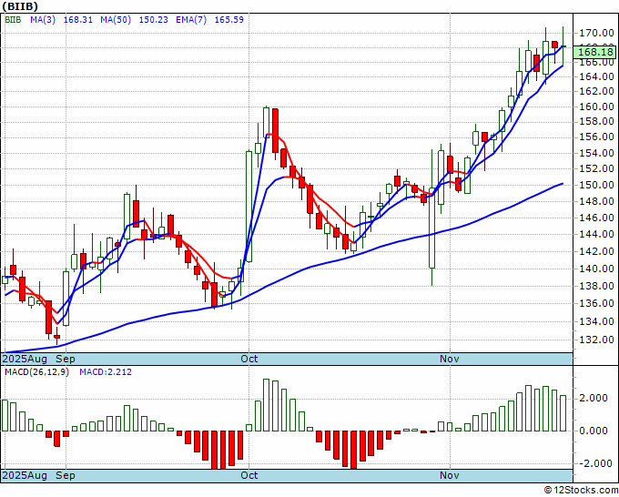The image size is (619, 497).
Task: Click the EMA(7) legend label
Action: tap(191, 19)
